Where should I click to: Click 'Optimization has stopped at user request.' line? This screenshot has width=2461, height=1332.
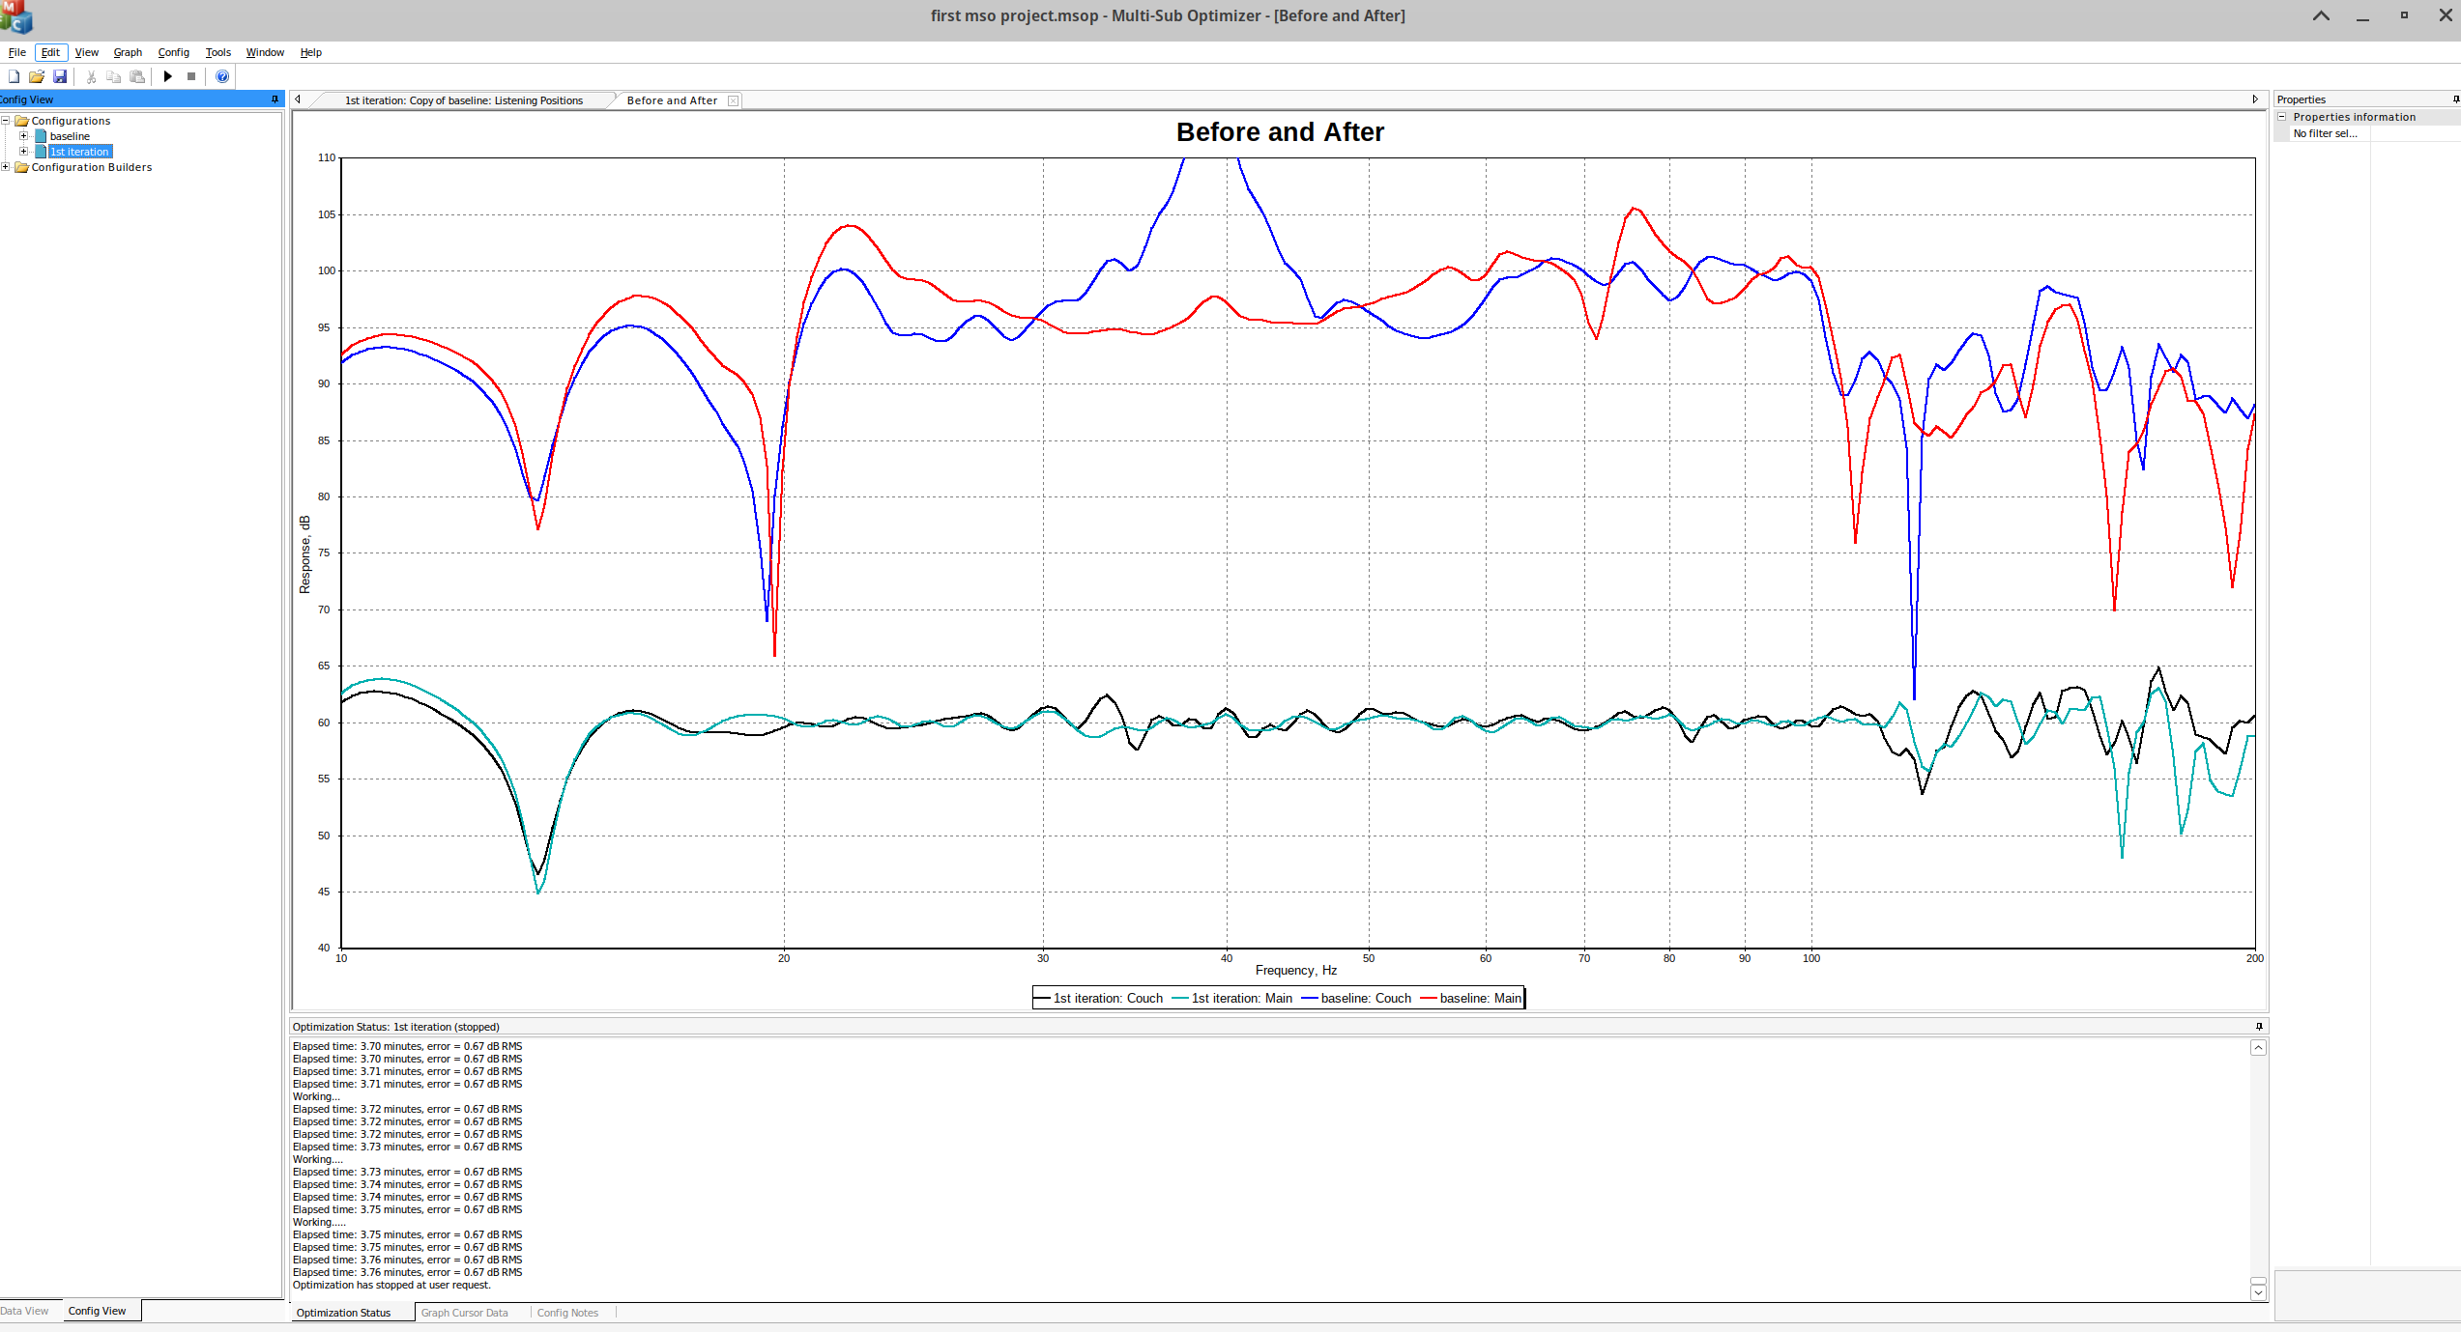[391, 1285]
